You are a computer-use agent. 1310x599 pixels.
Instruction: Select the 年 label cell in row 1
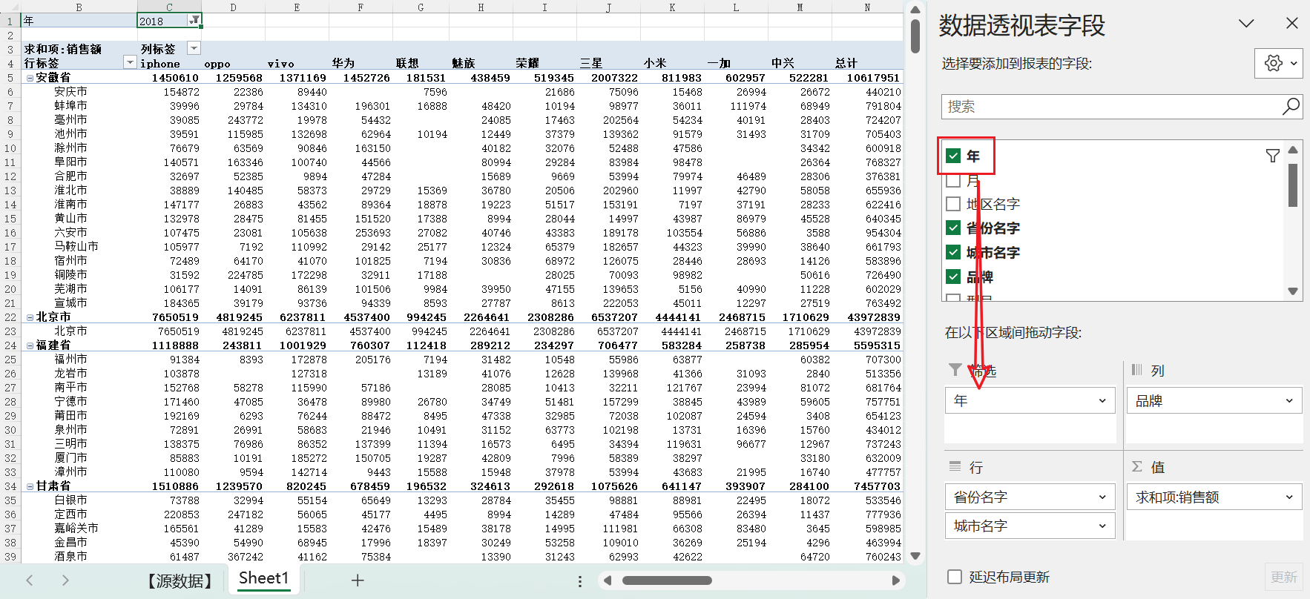[x=79, y=21]
